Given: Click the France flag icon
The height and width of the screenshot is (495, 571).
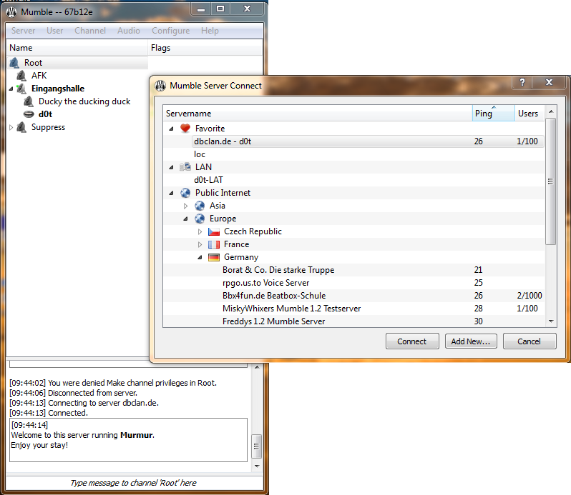Looking at the screenshot, I should tap(214, 244).
